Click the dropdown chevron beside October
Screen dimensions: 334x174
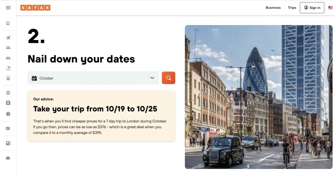pyautogui.click(x=152, y=78)
